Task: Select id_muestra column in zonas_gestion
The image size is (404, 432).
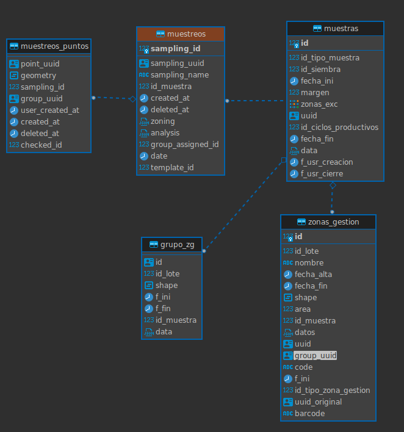Action: (315, 321)
